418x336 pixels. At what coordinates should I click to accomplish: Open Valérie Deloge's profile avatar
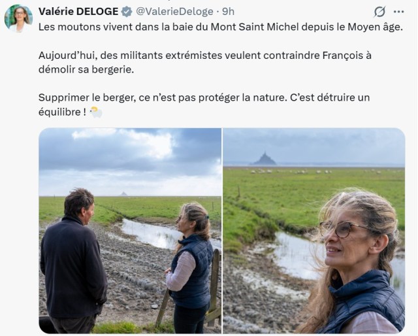coord(19,18)
